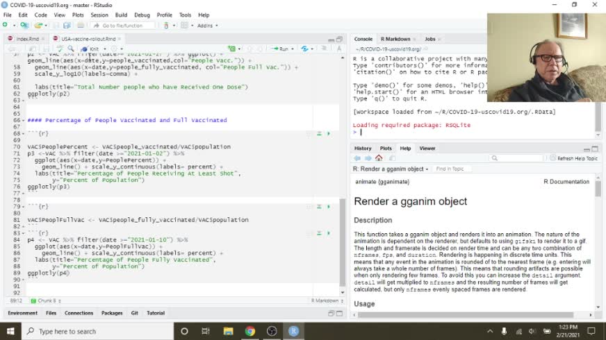Open the document settings gear dropdown
606x340 pixels.
(116, 49)
